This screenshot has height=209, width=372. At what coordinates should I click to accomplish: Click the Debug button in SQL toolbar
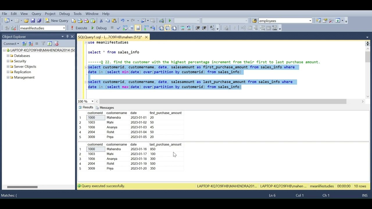click(99, 28)
